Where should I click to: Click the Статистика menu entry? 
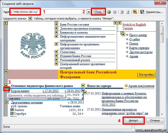click(x=68, y=52)
